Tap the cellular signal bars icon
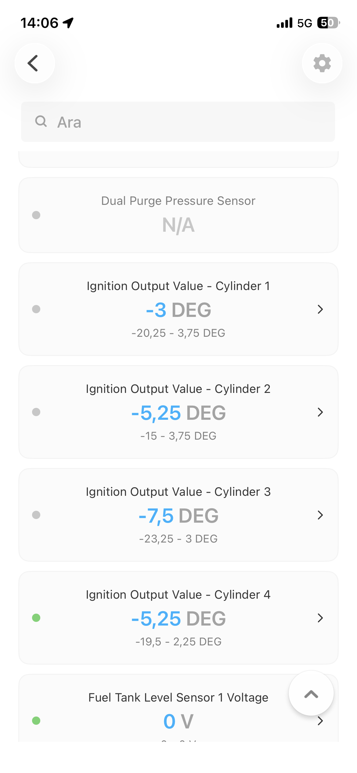 click(x=284, y=23)
